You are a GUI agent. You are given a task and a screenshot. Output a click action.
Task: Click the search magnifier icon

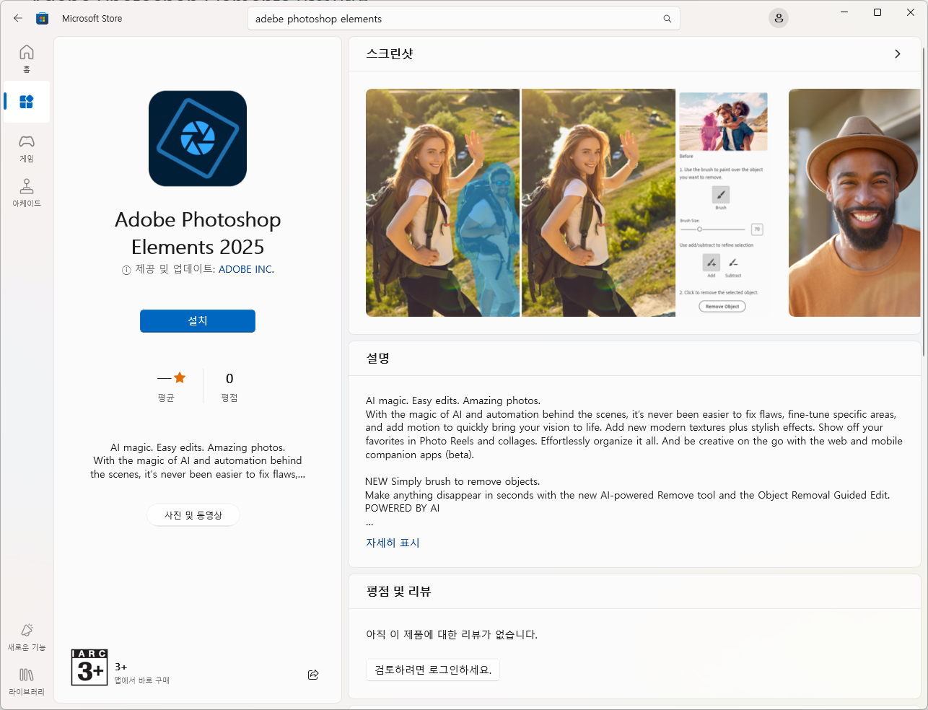coord(667,19)
